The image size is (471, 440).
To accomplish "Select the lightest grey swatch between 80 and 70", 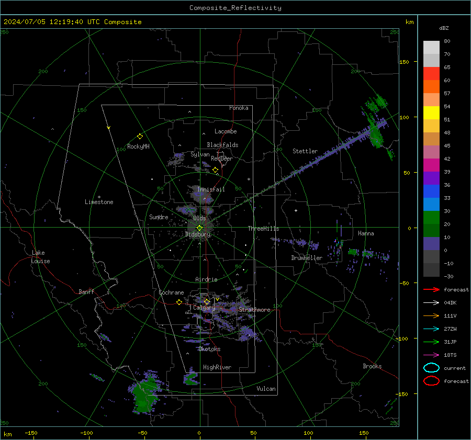I will pyautogui.click(x=431, y=48).
